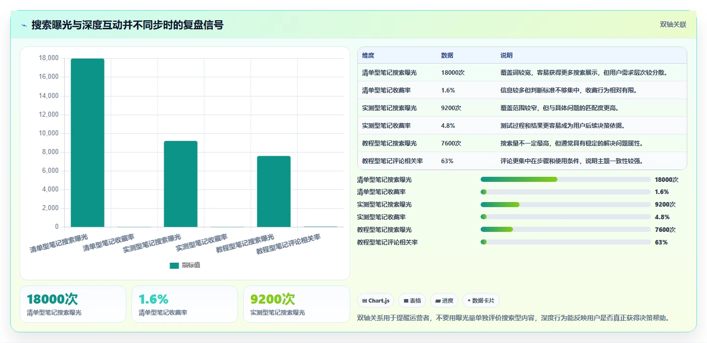
Task: Click the 7600次 value beside progress bar
Action: point(665,230)
